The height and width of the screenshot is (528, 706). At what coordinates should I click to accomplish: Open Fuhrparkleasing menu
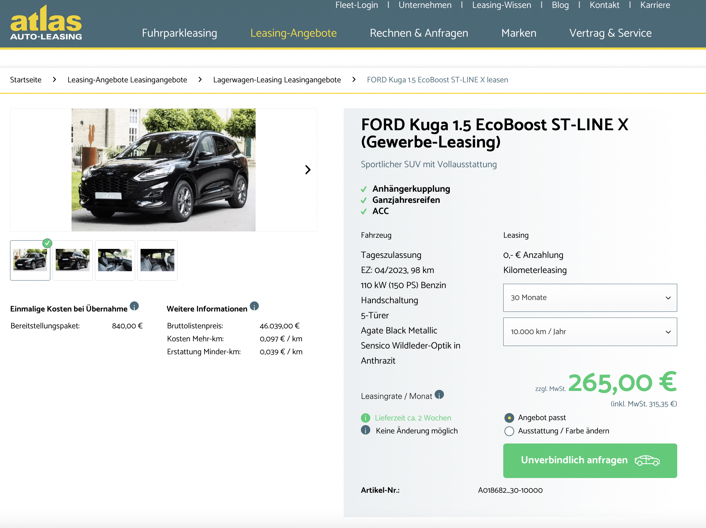coord(179,33)
